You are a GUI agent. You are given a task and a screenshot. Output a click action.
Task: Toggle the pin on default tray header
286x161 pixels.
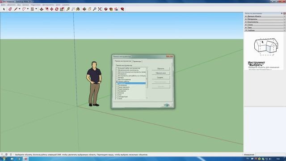coord(282,13)
